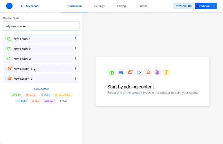Click the drag handle of New Folder 2
The image size is (223, 144).
[5, 49]
